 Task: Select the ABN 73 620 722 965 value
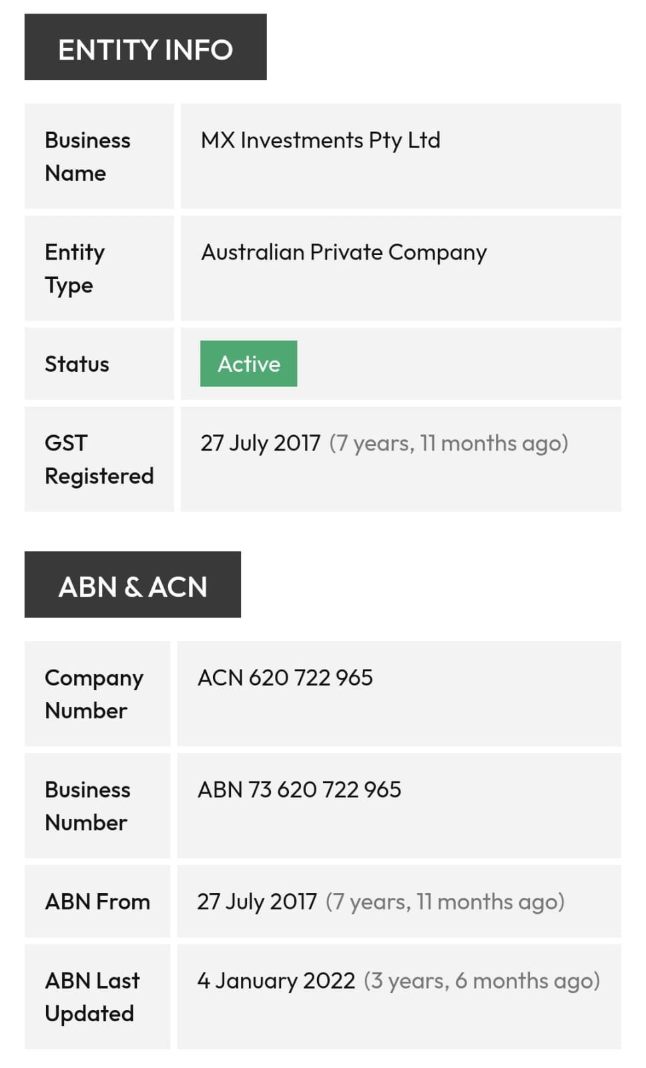299,790
